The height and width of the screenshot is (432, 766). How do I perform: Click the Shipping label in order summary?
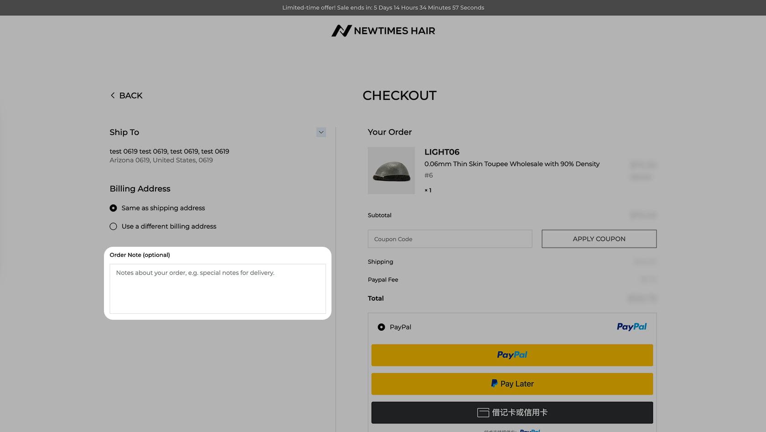point(380,262)
